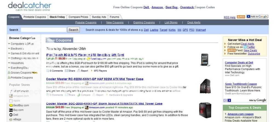Click the BestBuy.com store icon in iPod deal

click(x=88, y=59)
